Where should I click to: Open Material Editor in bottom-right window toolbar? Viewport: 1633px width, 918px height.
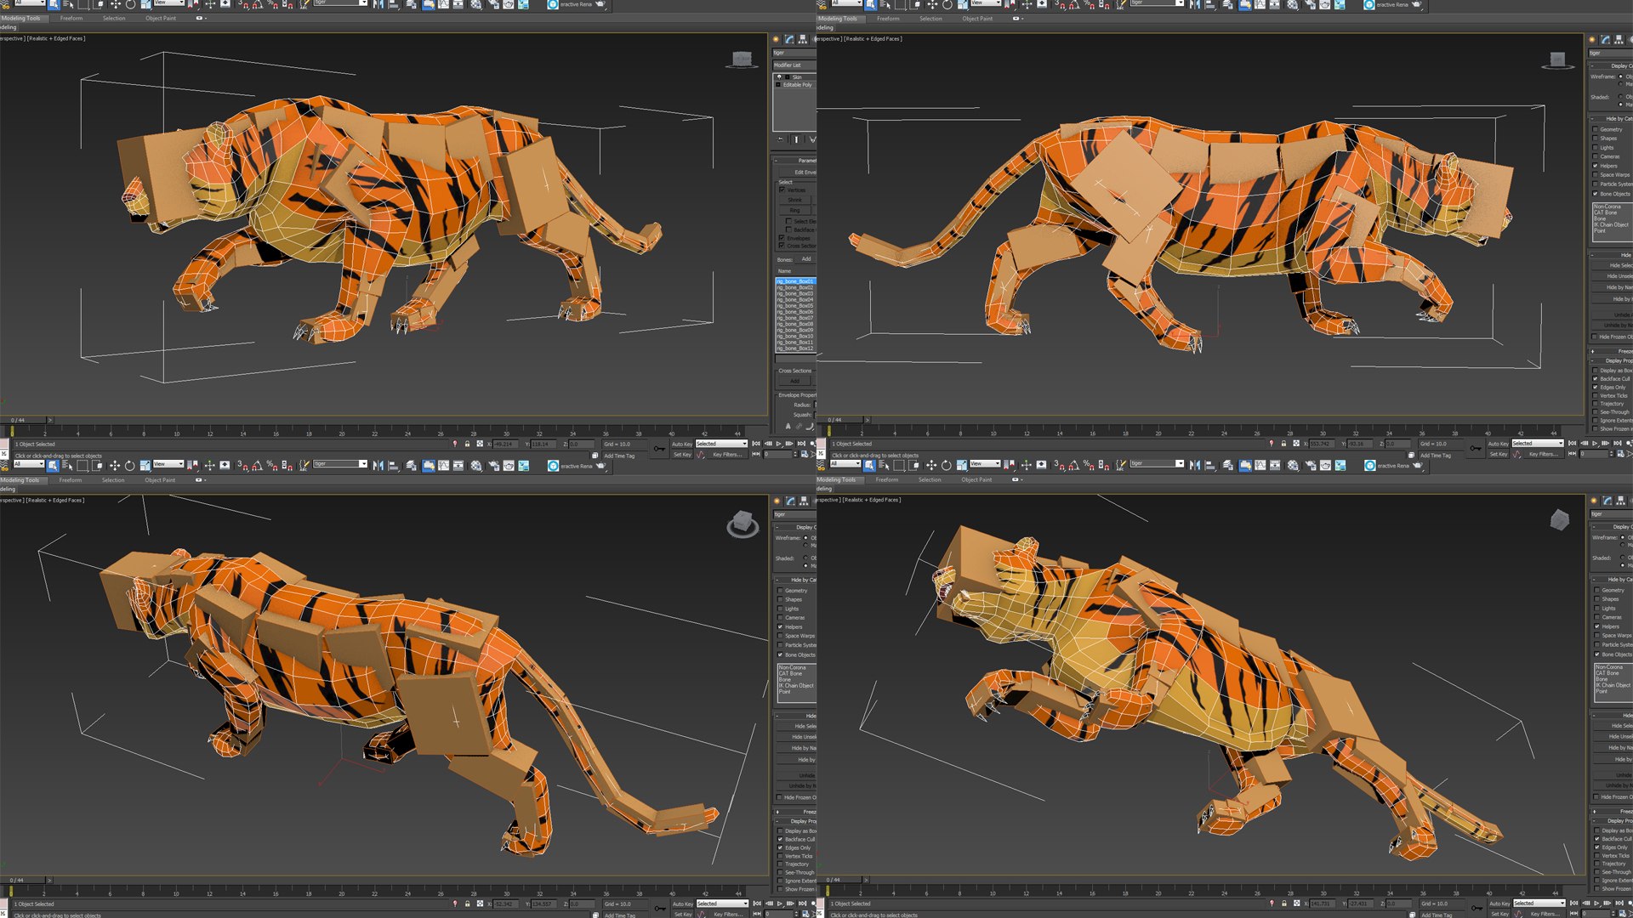point(1293,465)
